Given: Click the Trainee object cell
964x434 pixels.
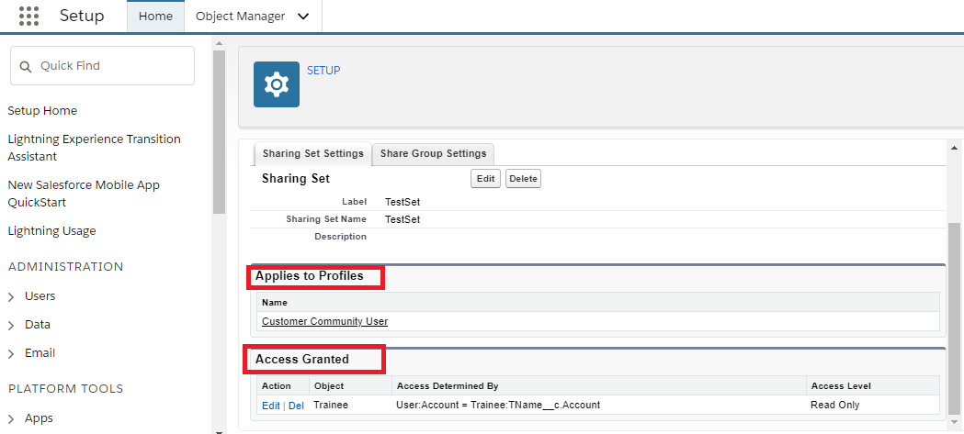Looking at the screenshot, I should click(331, 406).
